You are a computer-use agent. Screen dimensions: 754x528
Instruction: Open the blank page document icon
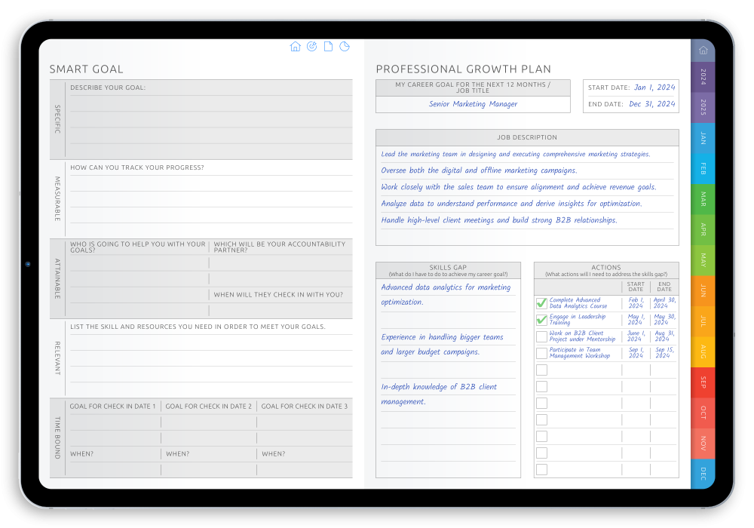coord(328,46)
